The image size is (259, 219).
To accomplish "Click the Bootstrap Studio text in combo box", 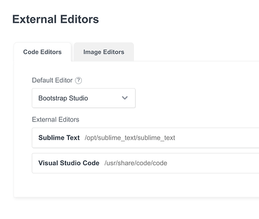I will 63,98.
